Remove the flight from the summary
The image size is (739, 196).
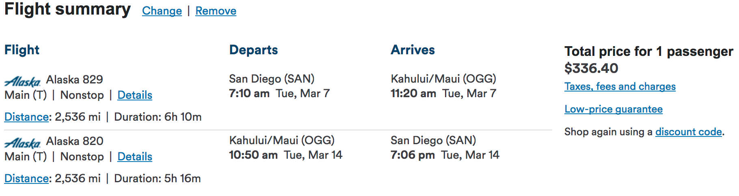[216, 11]
